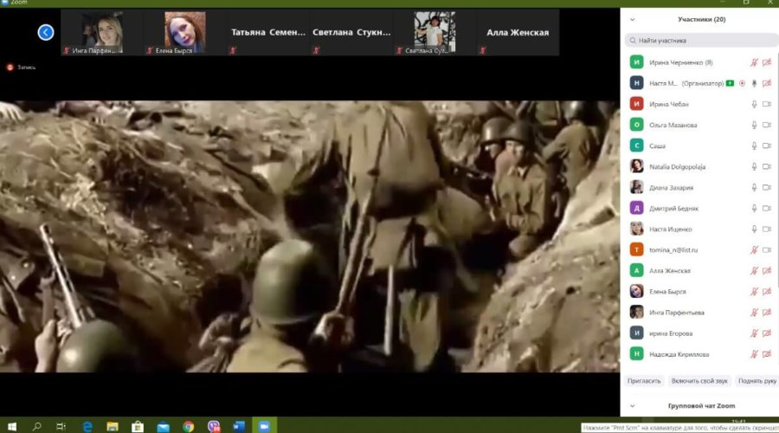This screenshot has height=433, width=779.
Task: Collapse the Групповой чат Zoom chevron
Action: tap(633, 406)
